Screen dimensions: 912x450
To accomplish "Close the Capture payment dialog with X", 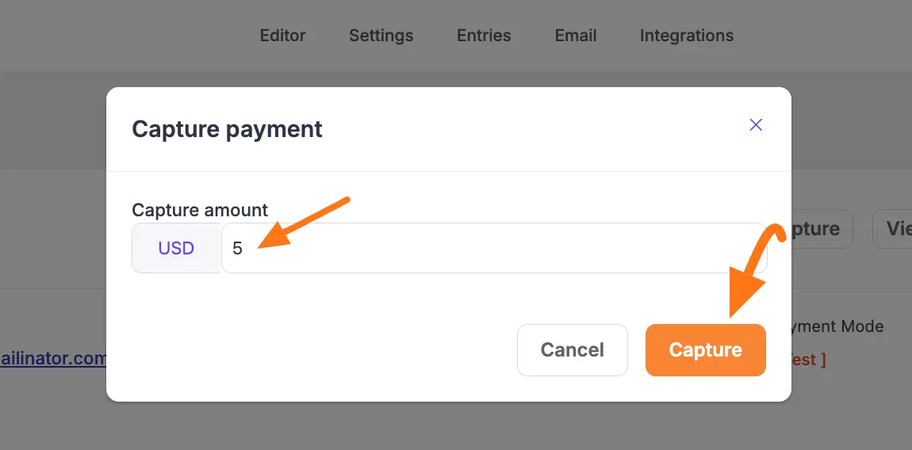I will (x=756, y=124).
